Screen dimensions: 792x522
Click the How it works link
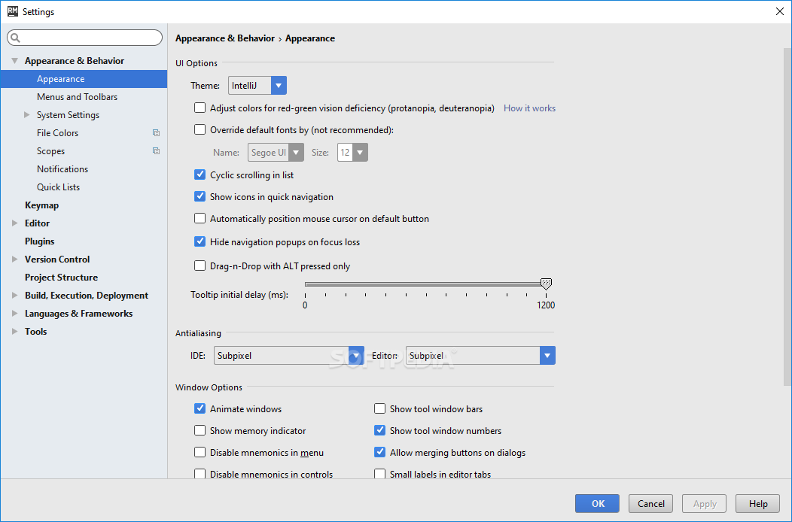(x=529, y=108)
